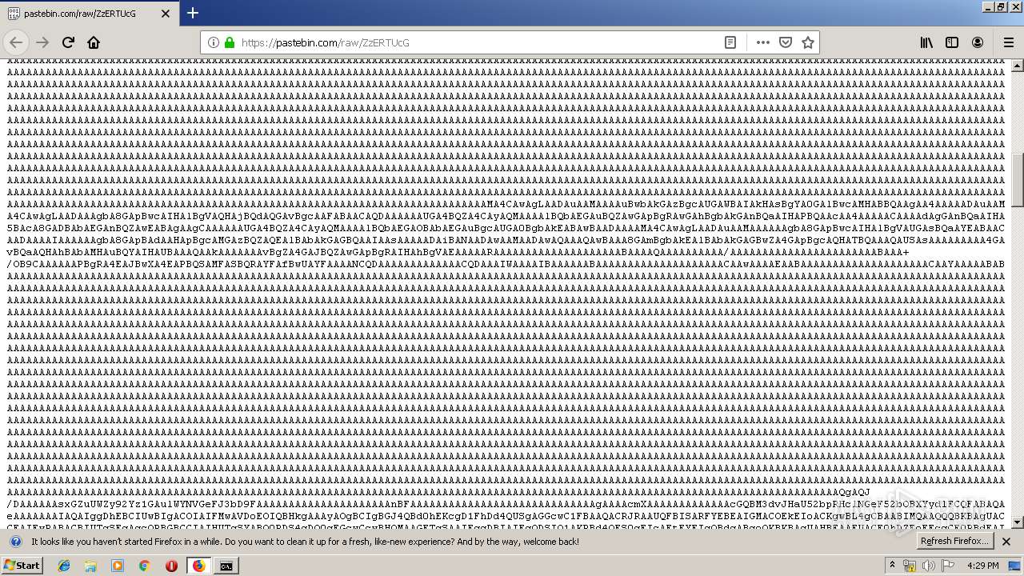This screenshot has height=576, width=1024.
Task: Open the Library history and bookmarks menu
Action: point(926,42)
